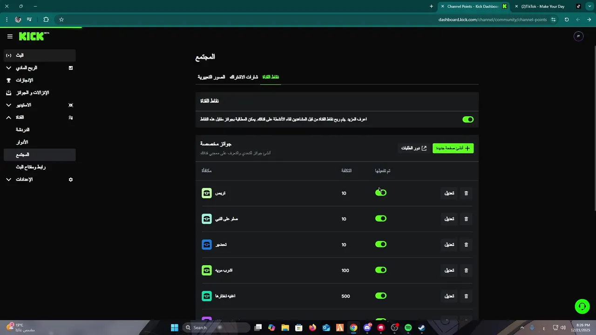Toggle the اغنيه تختارها reward switch
The image size is (596, 335).
[x=381, y=296]
